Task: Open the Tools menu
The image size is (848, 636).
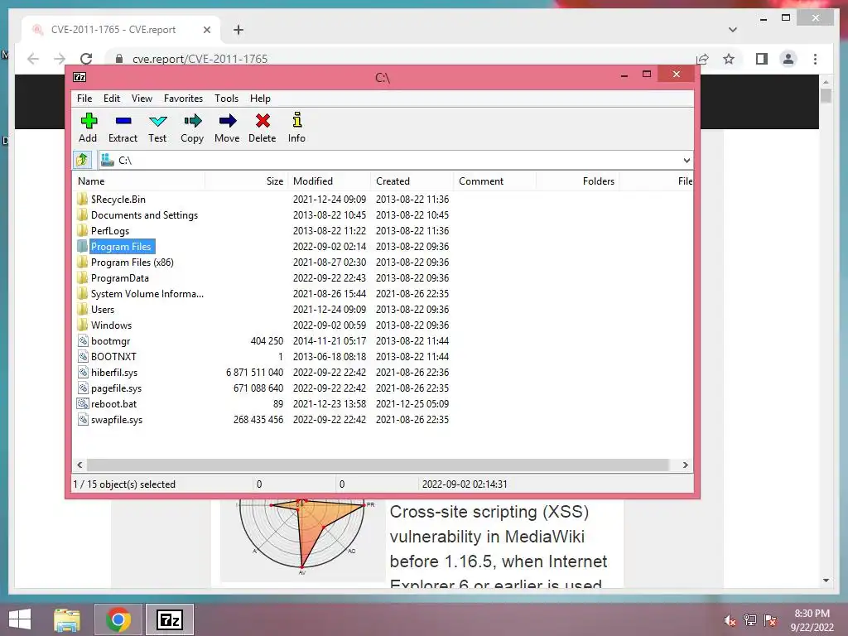Action: coord(226,99)
